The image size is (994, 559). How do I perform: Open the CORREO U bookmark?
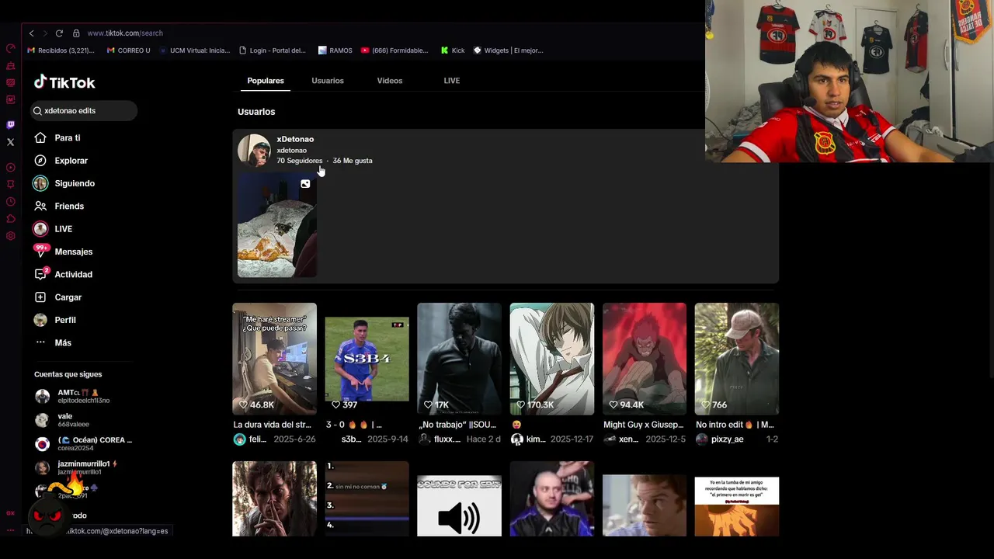pyautogui.click(x=128, y=50)
